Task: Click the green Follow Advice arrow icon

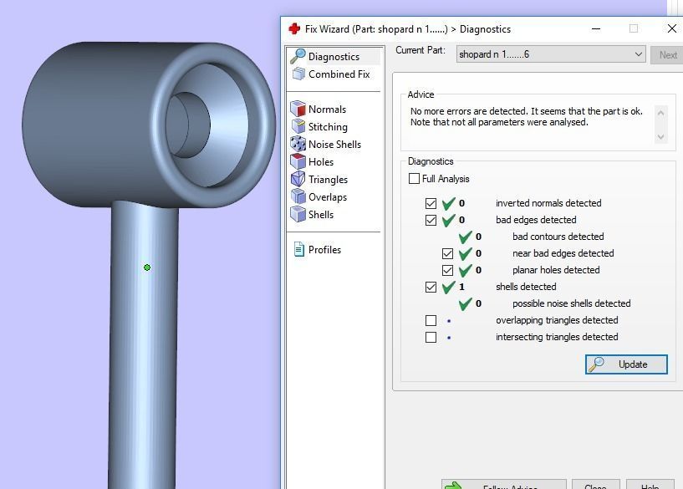Action: coord(454,485)
